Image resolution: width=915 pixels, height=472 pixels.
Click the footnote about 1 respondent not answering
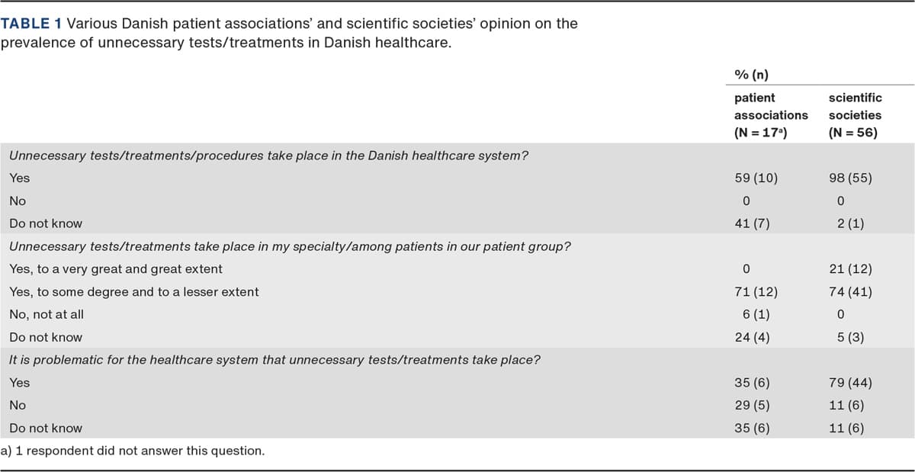[x=133, y=451]
